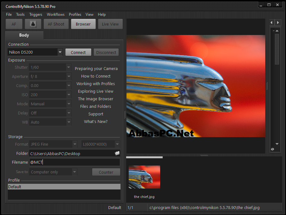Expand the Mode Manual dropdown
This screenshot has height=215, width=286.
tap(69, 104)
